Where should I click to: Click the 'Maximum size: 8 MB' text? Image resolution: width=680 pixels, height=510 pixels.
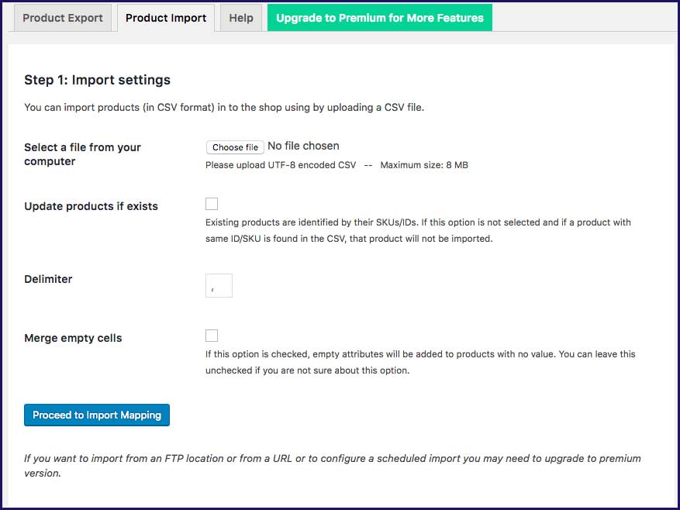pyautogui.click(x=423, y=165)
